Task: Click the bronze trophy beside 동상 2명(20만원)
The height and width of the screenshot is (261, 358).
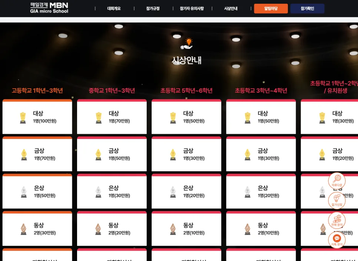Action: (98, 229)
